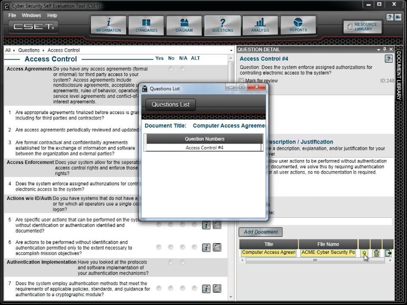Viewport: 407px width, 305px height.
Task: Open the Resource Library
Action: pyautogui.click(x=362, y=27)
